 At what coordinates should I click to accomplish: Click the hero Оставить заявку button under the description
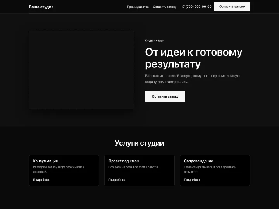[x=165, y=96]
